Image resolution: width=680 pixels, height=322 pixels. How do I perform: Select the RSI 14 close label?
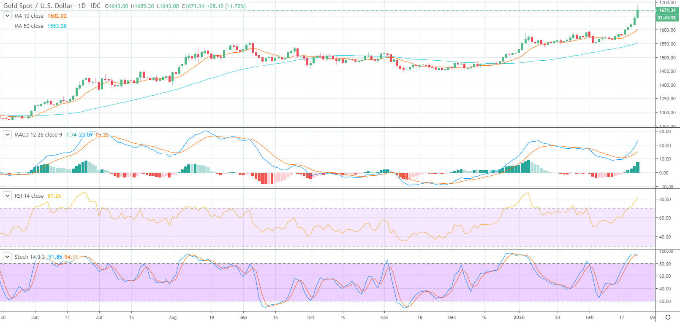point(29,196)
